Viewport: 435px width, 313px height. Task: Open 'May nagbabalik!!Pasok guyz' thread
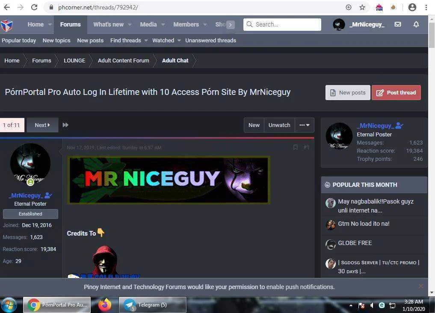pyautogui.click(x=376, y=206)
